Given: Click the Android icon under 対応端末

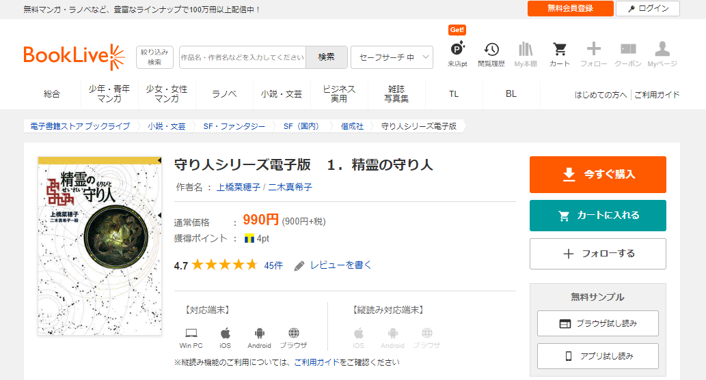Looking at the screenshot, I should coord(259,333).
